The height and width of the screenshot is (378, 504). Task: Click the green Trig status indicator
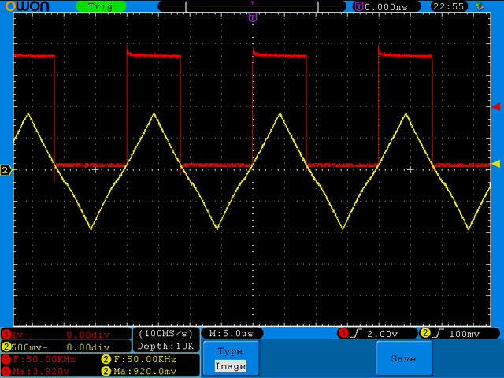pyautogui.click(x=101, y=6)
